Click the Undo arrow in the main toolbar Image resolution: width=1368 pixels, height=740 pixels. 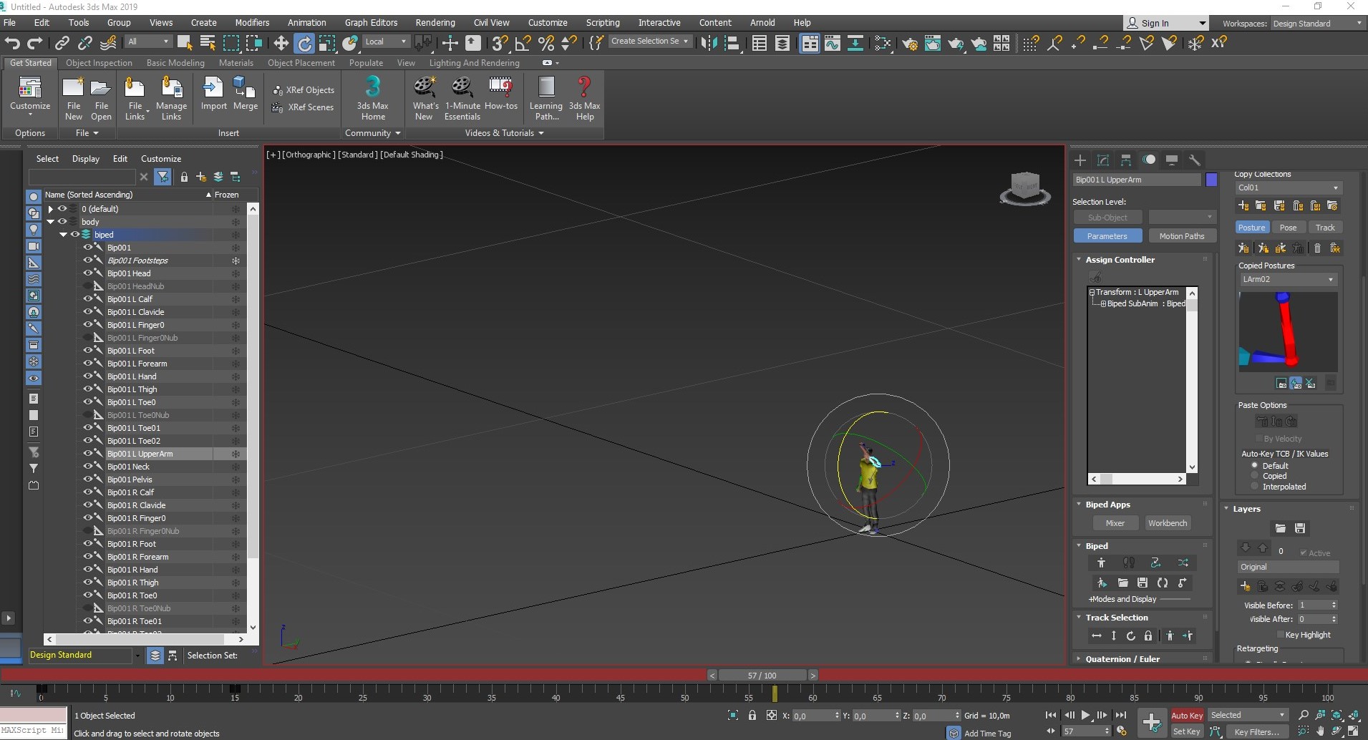coord(12,43)
